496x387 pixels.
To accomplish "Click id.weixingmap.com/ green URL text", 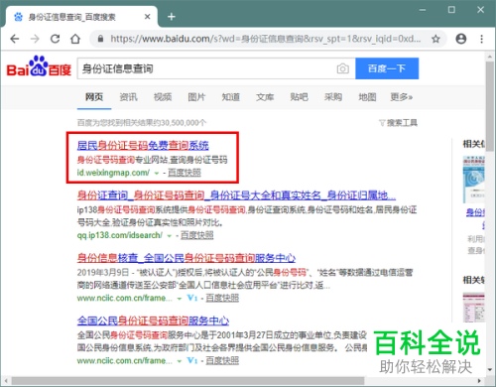I will pos(113,173).
